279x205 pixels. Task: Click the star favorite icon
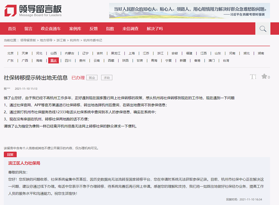[x=264, y=76]
